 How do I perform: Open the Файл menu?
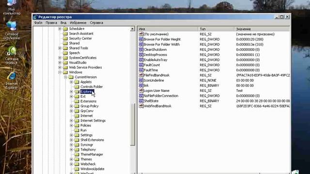(x=38, y=23)
